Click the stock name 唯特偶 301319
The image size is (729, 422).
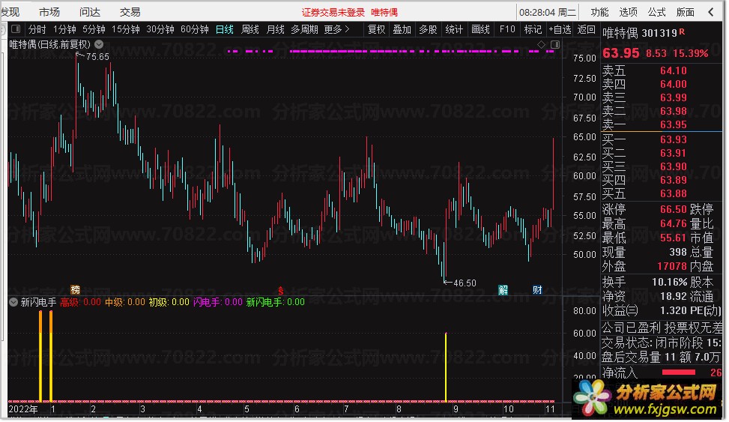640,33
